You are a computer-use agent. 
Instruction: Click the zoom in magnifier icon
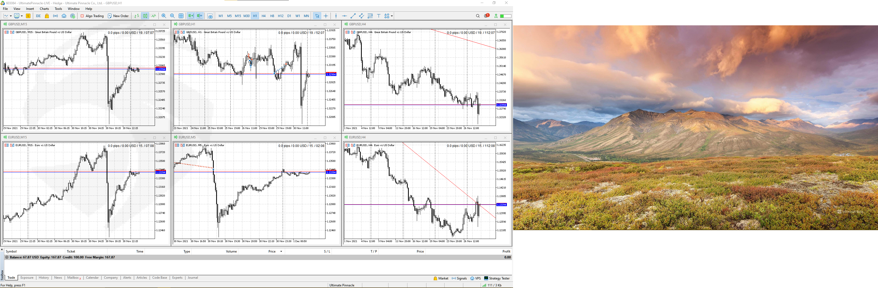[164, 16]
